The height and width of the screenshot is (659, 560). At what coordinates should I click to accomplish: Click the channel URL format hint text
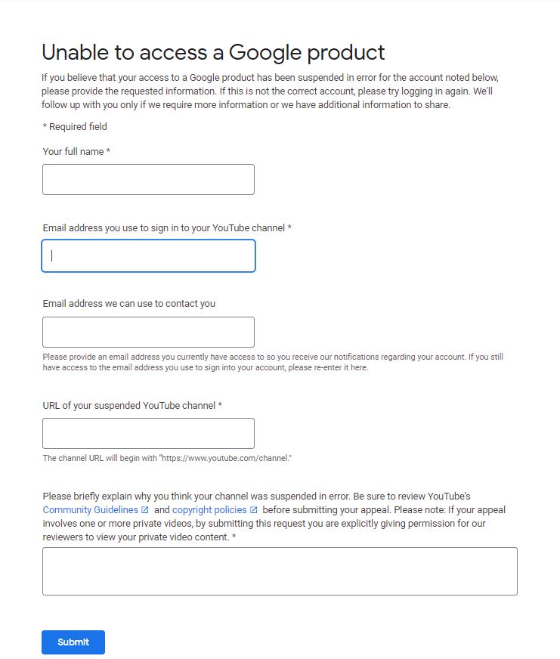tap(167, 459)
